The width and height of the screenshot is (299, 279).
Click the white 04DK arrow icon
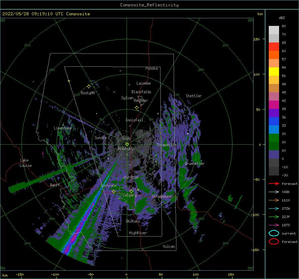[x=274, y=192]
